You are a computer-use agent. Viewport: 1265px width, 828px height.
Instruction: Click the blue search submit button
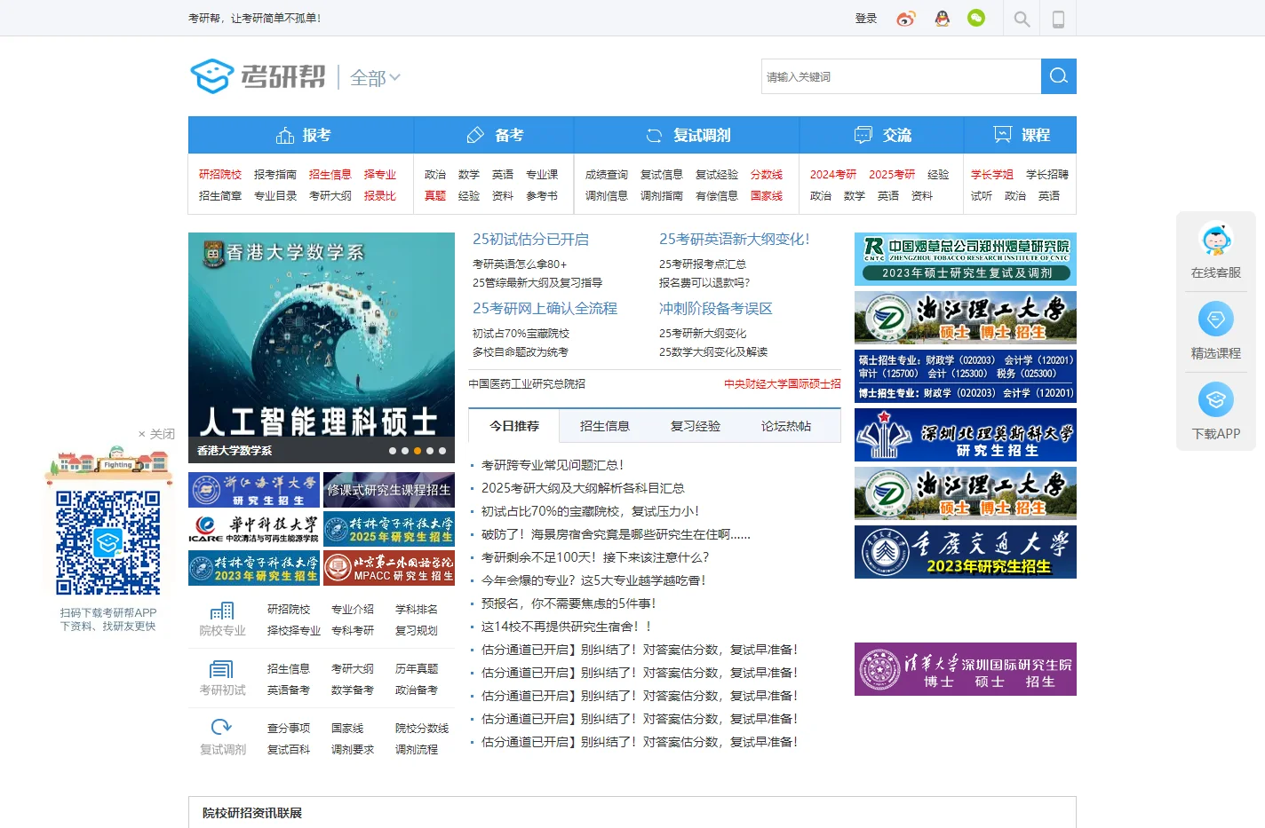[1059, 76]
